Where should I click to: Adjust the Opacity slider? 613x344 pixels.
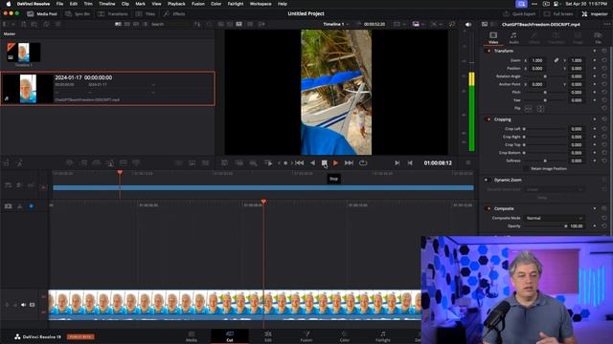[x=545, y=226]
